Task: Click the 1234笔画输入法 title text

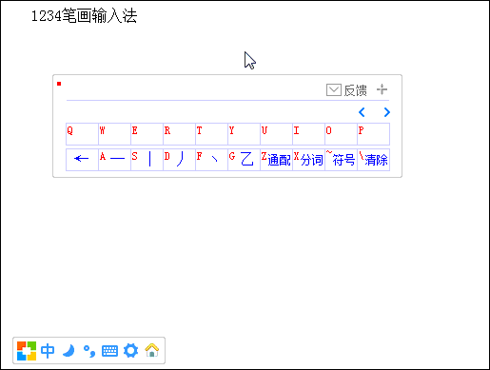Action: click(x=84, y=16)
